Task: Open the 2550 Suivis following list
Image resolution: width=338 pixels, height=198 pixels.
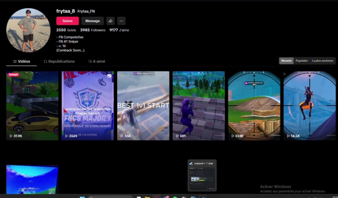Action: pyautogui.click(x=66, y=30)
